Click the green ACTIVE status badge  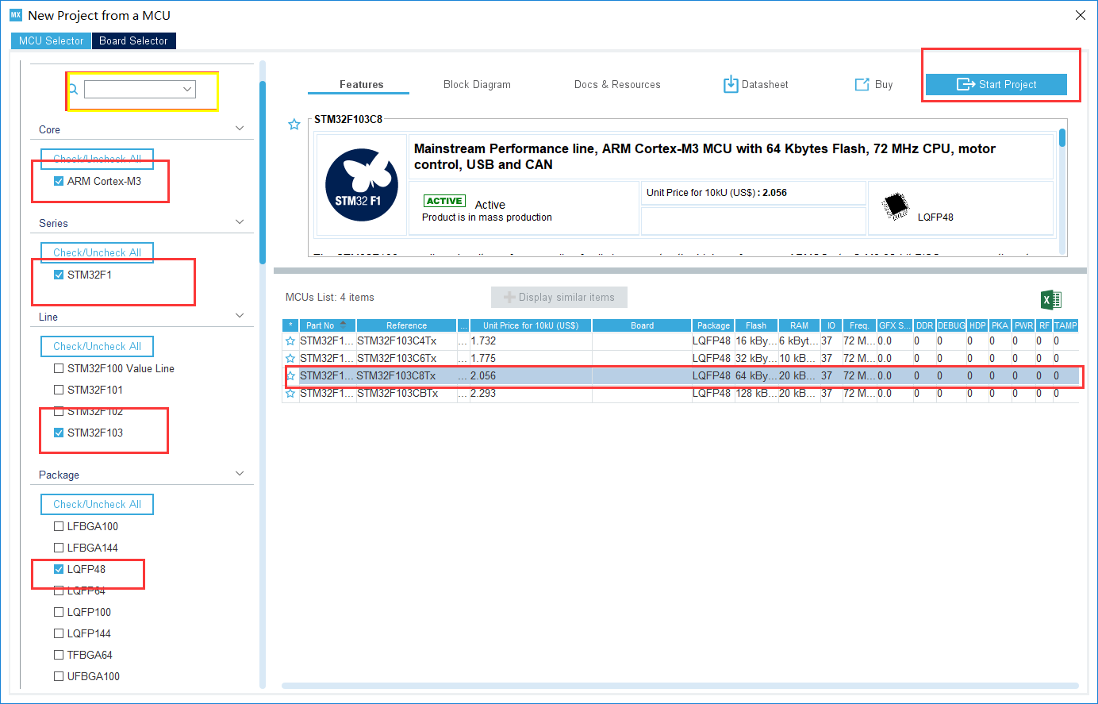444,202
